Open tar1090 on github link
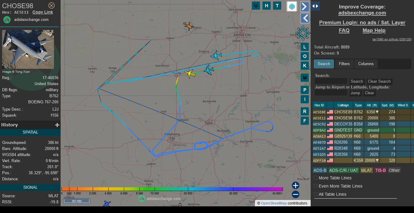The width and height of the screenshot is (414, 213). 392,39
